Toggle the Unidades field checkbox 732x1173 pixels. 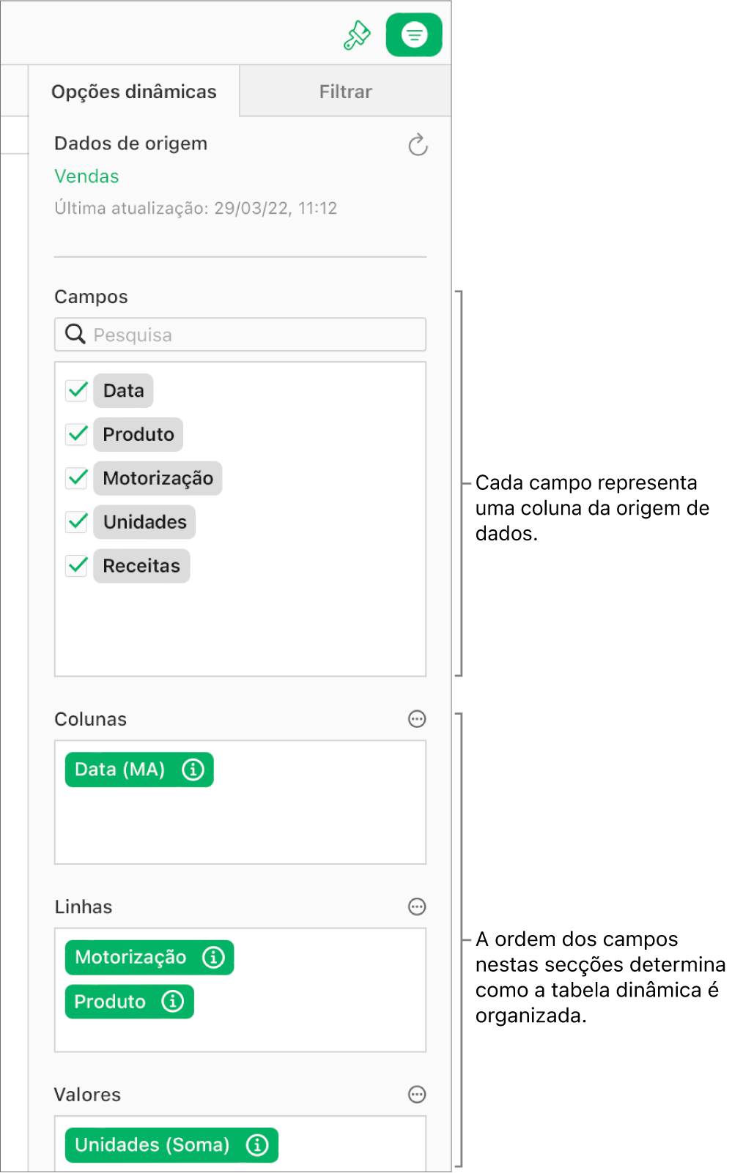click(x=77, y=522)
